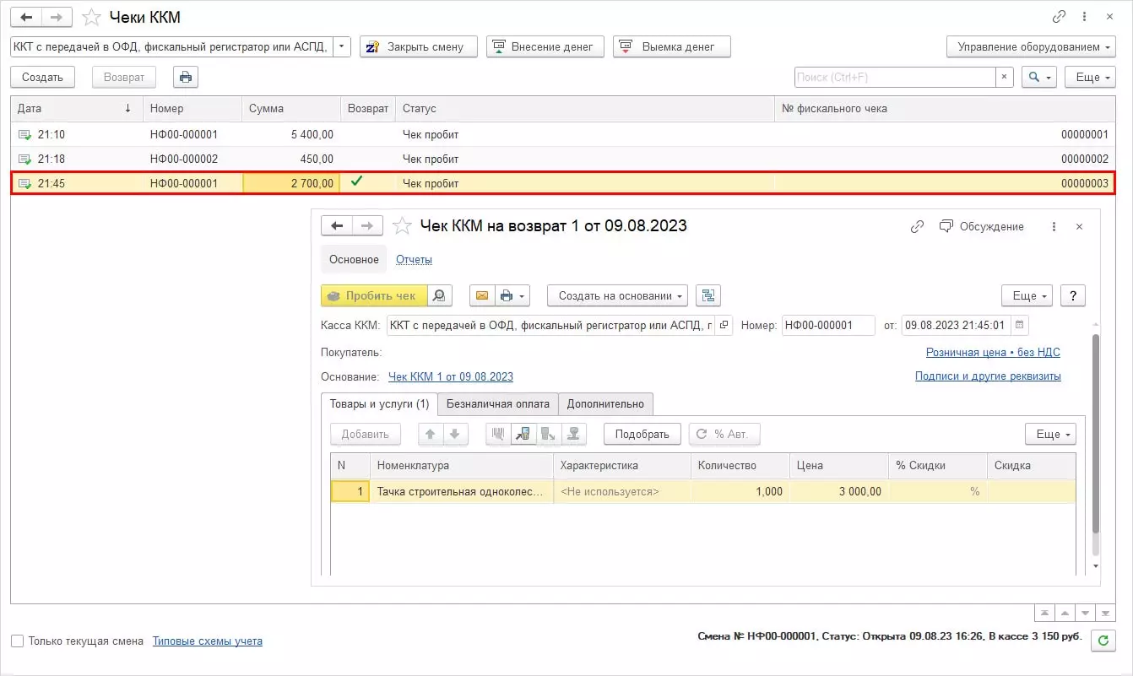
Task: Go forward in return receipt window
Action: 367,226
